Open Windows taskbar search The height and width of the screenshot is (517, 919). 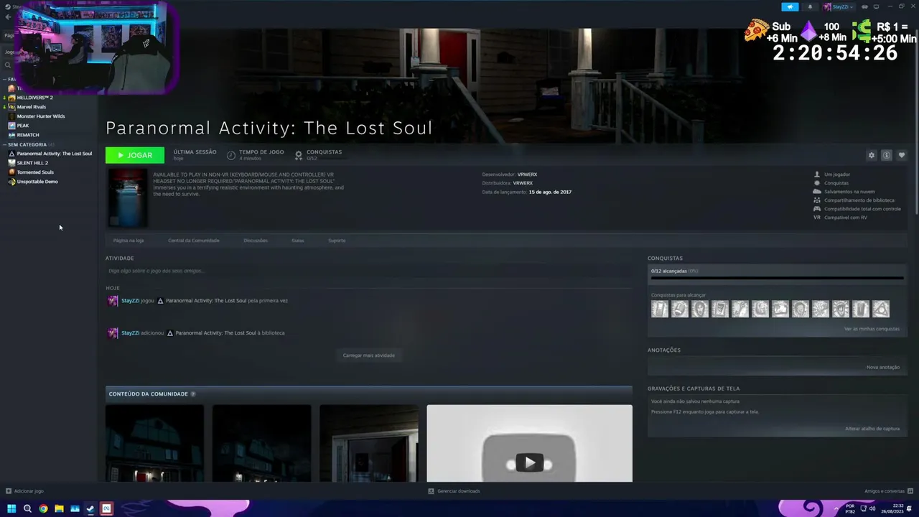coord(27,509)
